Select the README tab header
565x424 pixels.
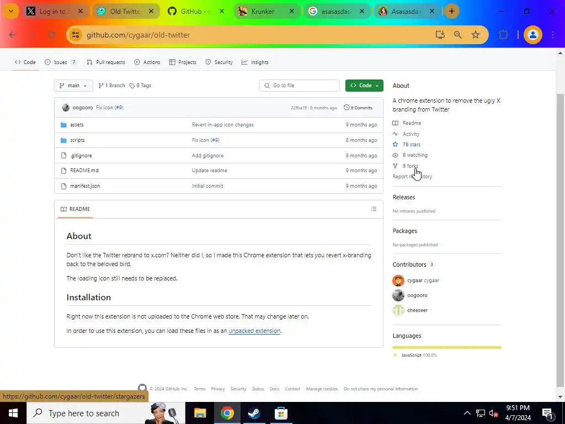point(75,209)
